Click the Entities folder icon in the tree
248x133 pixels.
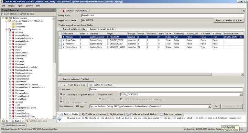(x=10, y=30)
